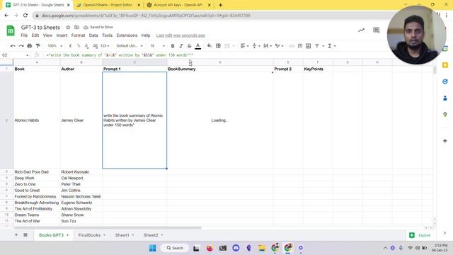This screenshot has height=255, width=453.
Task: Click the Create a filter icon
Action: click(x=317, y=45)
